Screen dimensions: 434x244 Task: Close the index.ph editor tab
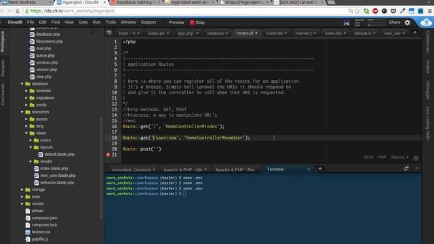tap(167, 33)
